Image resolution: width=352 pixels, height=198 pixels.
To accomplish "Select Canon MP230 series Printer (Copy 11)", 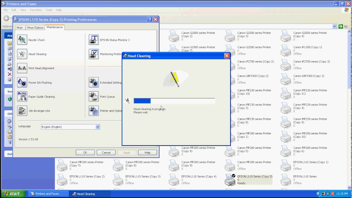I will tap(304, 94).
